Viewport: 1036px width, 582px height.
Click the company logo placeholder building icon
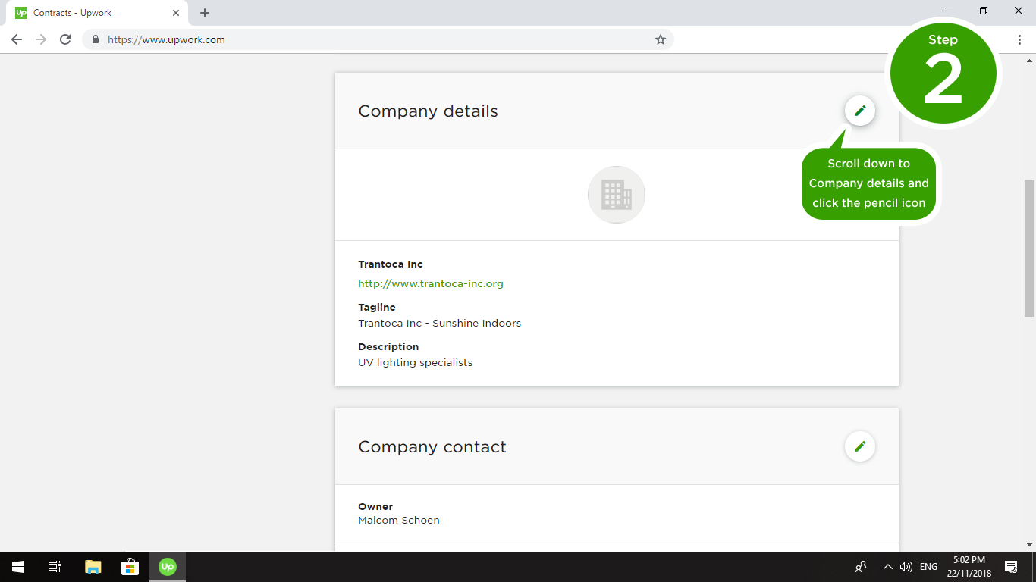pyautogui.click(x=616, y=195)
